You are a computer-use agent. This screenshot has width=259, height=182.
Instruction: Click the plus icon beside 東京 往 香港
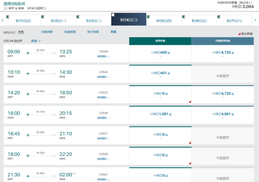6,8
